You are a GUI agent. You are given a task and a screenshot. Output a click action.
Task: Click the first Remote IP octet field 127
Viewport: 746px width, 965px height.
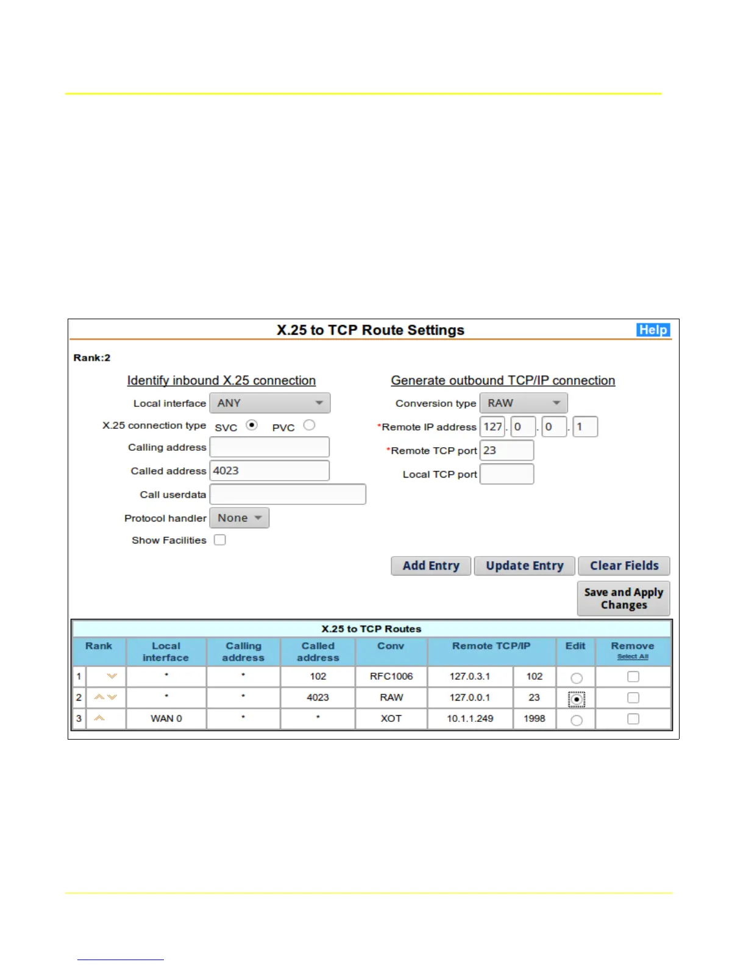coord(492,426)
